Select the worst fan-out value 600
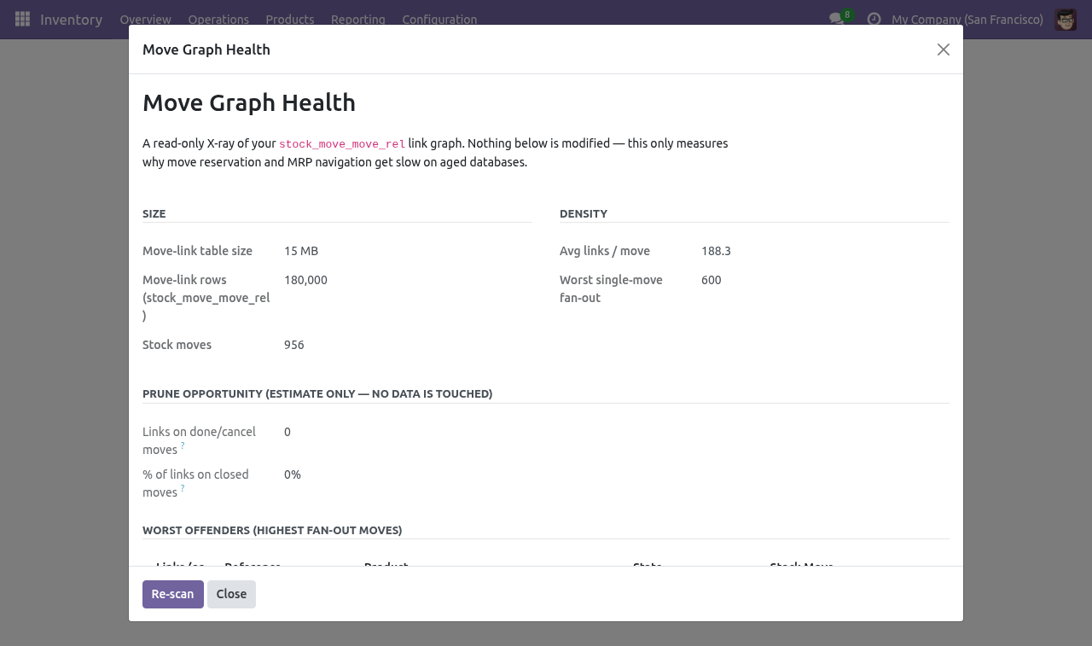The image size is (1092, 646). [712, 280]
